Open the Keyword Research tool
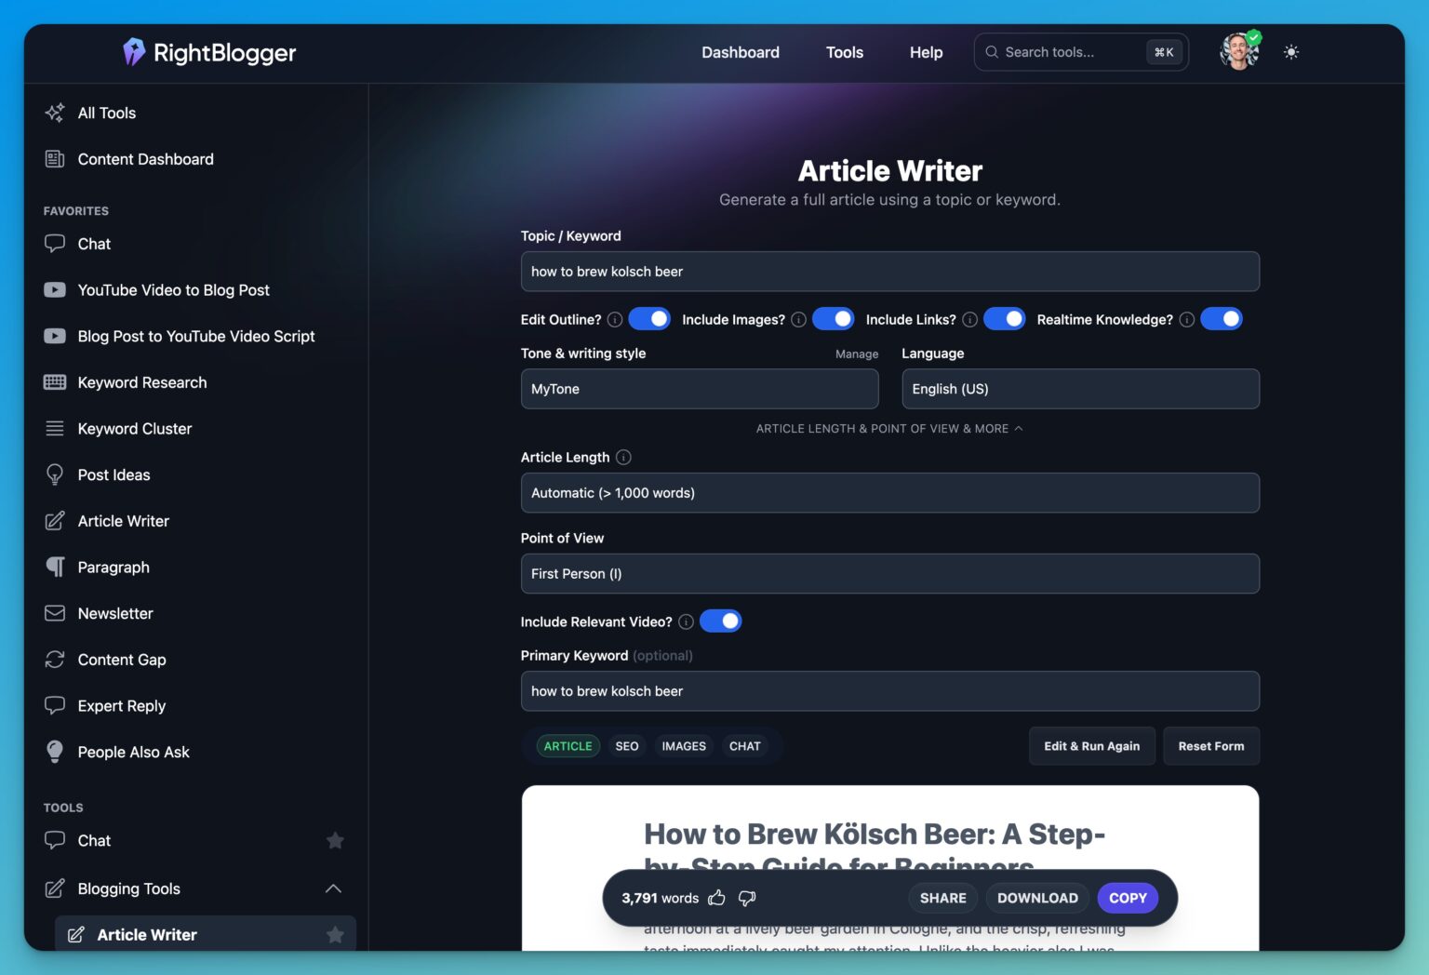1429x975 pixels. point(141,382)
